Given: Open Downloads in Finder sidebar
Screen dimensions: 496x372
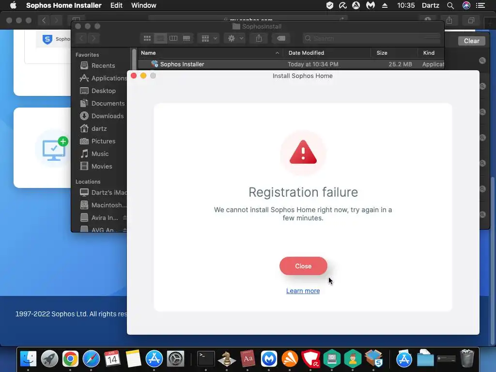Looking at the screenshot, I should [102, 116].
